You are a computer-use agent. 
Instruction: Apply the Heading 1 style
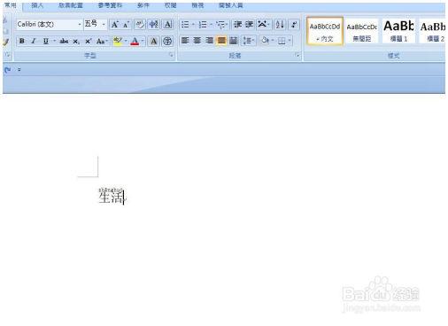(x=398, y=30)
